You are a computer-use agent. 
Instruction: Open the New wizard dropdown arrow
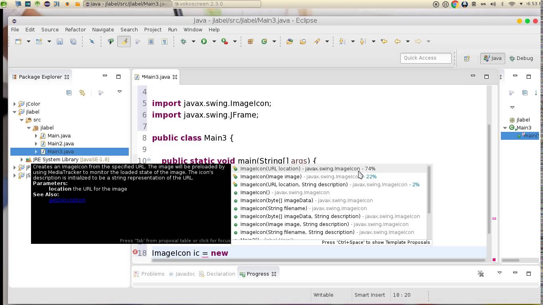pyautogui.click(x=28, y=41)
